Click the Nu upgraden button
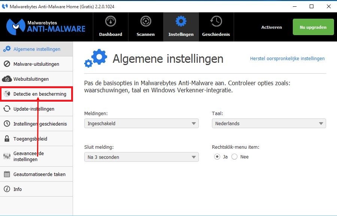This screenshot has width=337, height=216. point(313,27)
